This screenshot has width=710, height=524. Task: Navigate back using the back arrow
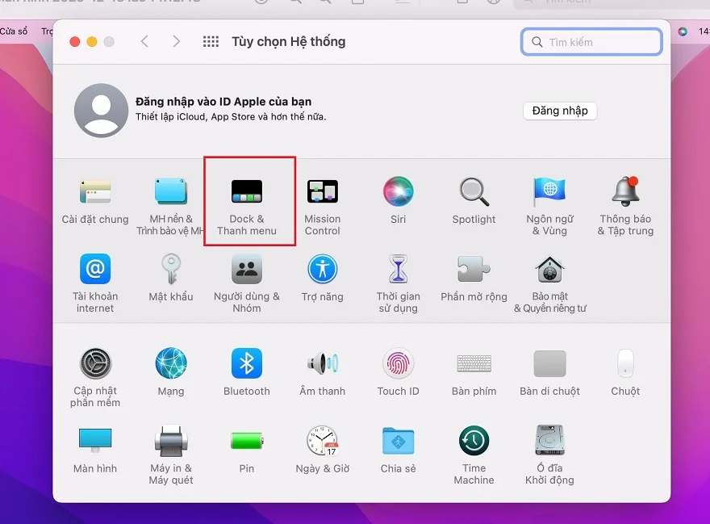145,40
